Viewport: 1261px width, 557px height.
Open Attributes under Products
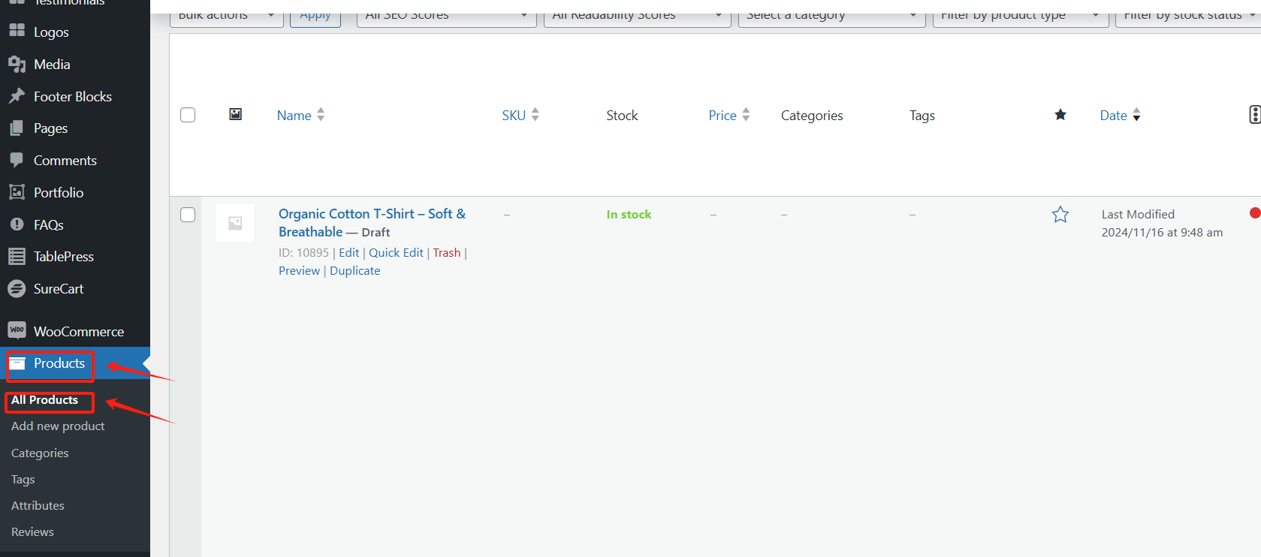click(x=38, y=506)
